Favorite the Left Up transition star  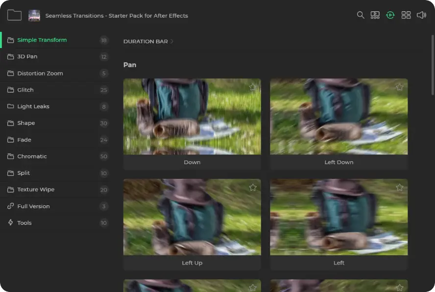pos(252,188)
